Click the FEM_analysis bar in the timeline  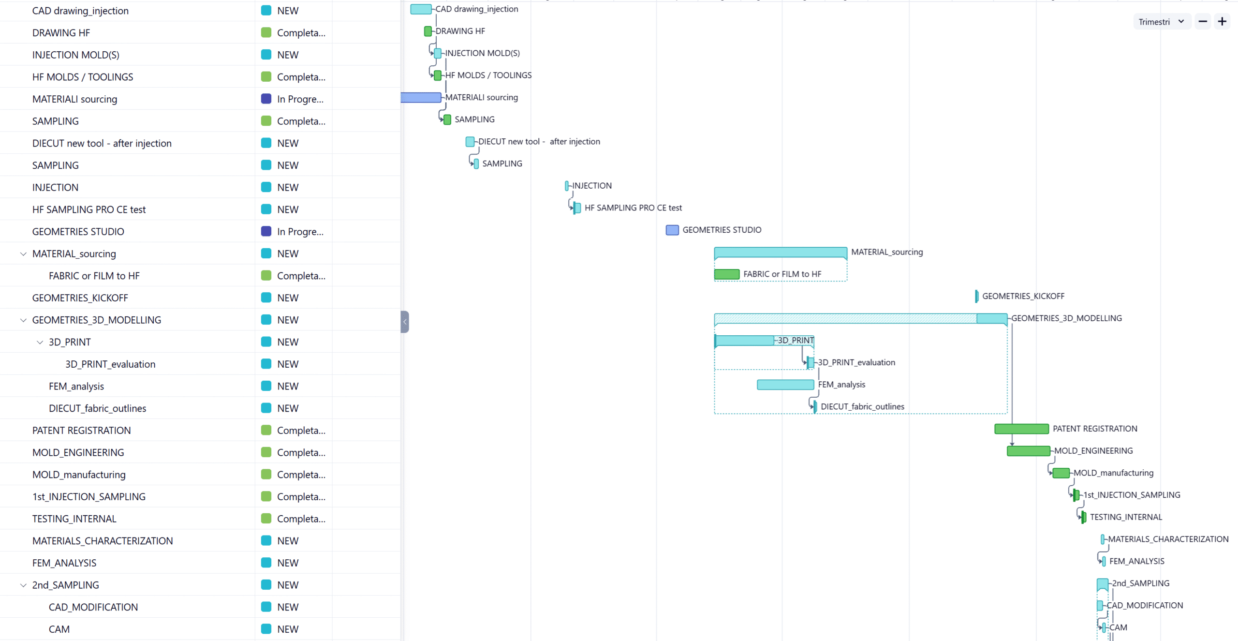[785, 385]
